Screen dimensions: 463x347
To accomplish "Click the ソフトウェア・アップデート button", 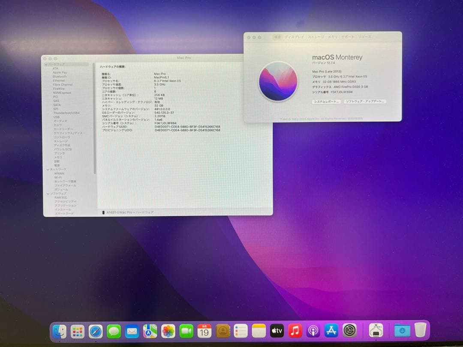I will tap(365, 101).
